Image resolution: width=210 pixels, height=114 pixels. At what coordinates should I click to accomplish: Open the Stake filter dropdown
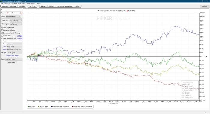click(x=14, y=50)
